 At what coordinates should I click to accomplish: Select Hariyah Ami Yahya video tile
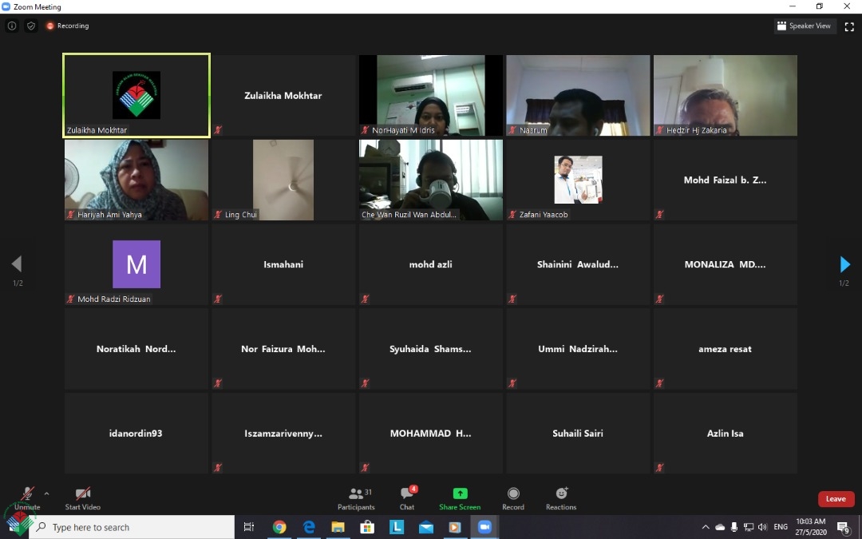136,180
